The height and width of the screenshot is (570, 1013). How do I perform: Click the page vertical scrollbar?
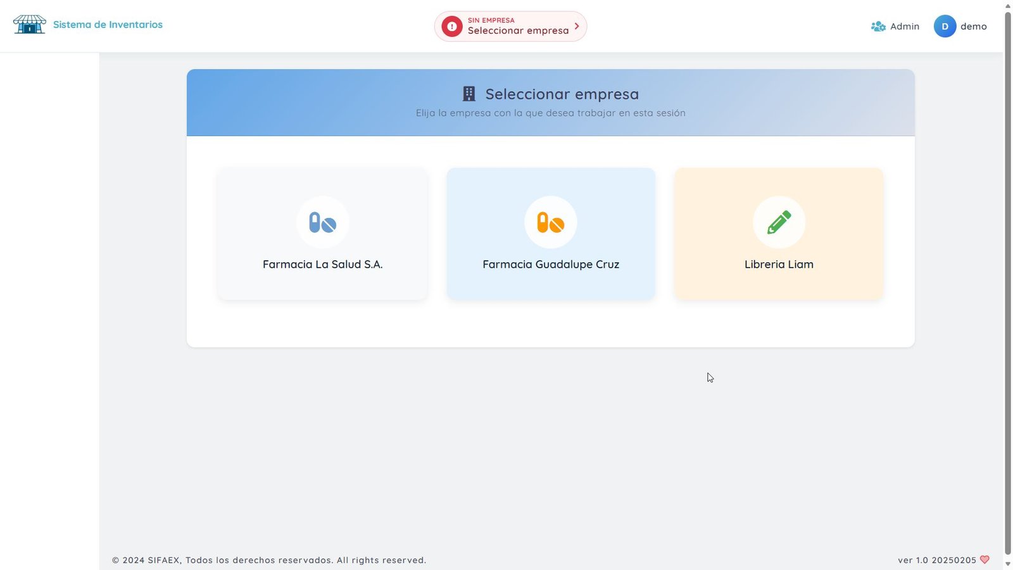point(1008,283)
